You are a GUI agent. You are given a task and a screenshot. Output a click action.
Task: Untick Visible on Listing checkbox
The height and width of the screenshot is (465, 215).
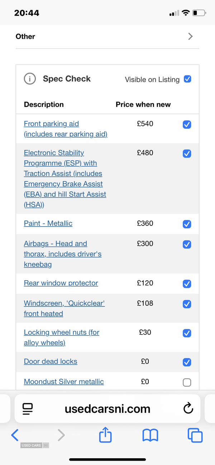(187, 79)
